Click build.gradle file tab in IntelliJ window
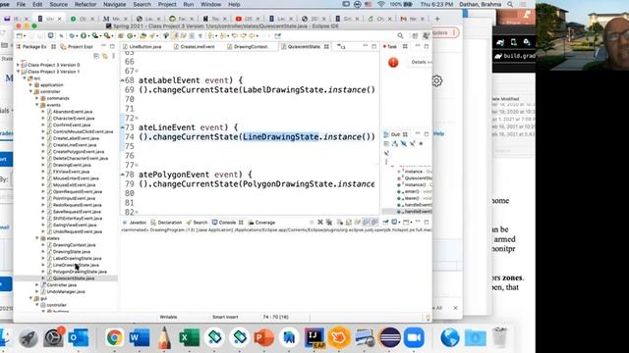 click(516, 56)
